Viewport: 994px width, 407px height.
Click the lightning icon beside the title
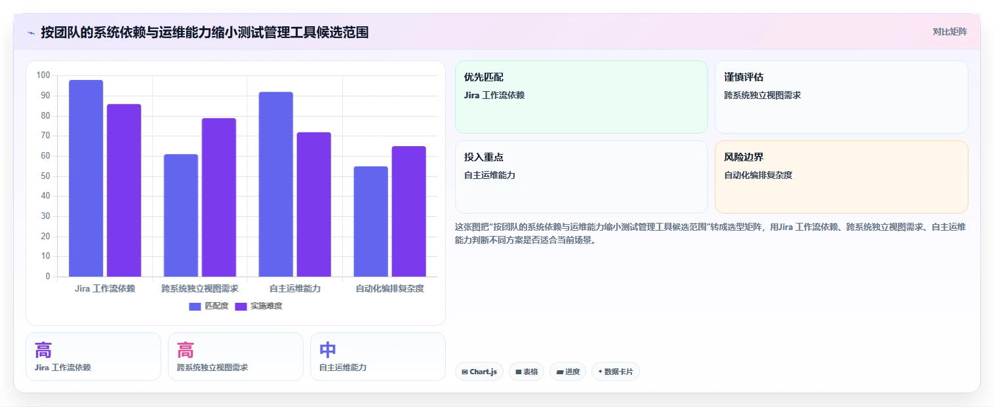pos(31,32)
